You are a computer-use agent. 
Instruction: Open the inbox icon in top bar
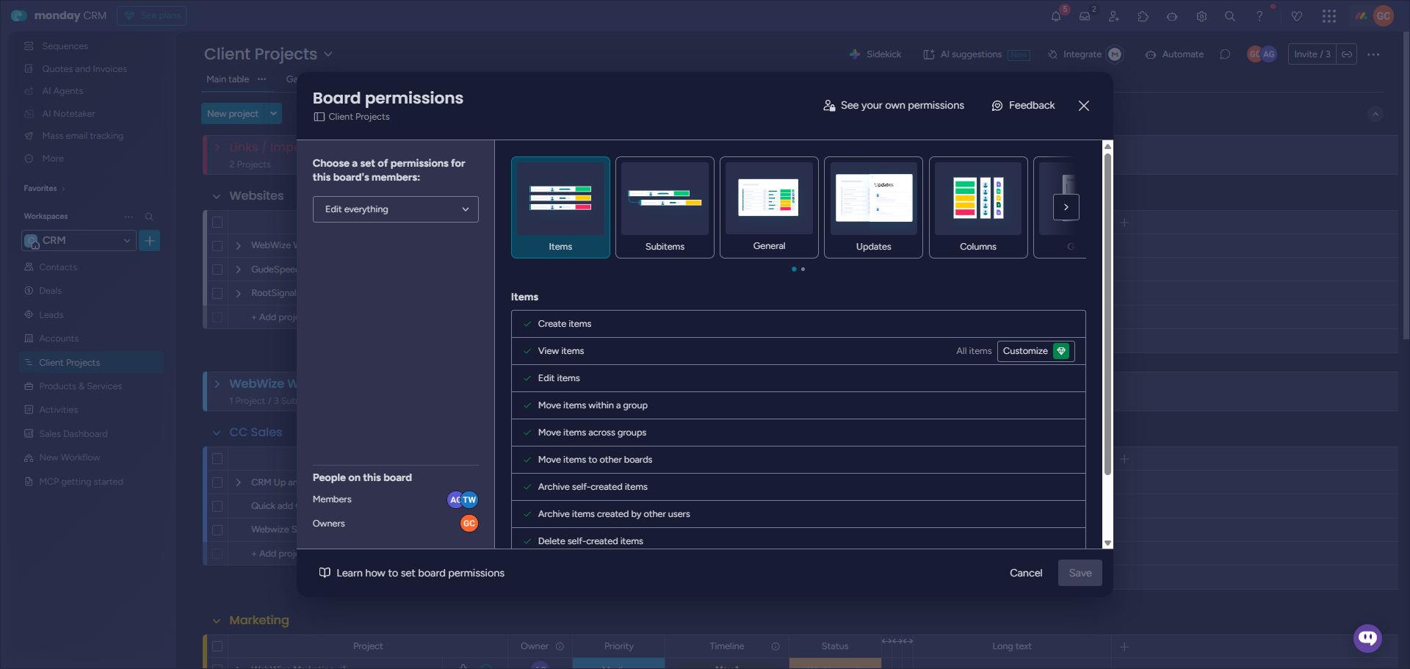click(1085, 16)
